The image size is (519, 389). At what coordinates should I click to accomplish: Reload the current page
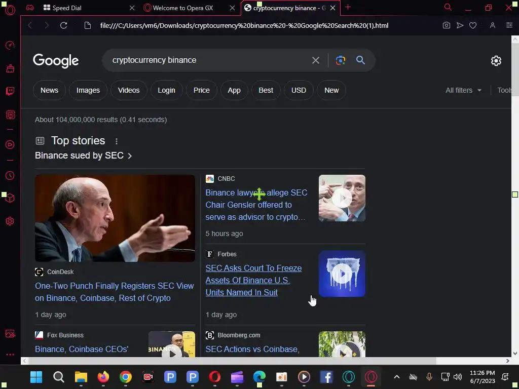pyautogui.click(x=63, y=25)
